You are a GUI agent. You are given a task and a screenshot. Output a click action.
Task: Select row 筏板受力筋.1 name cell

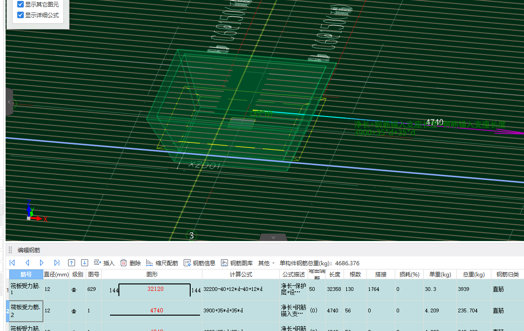coord(26,289)
